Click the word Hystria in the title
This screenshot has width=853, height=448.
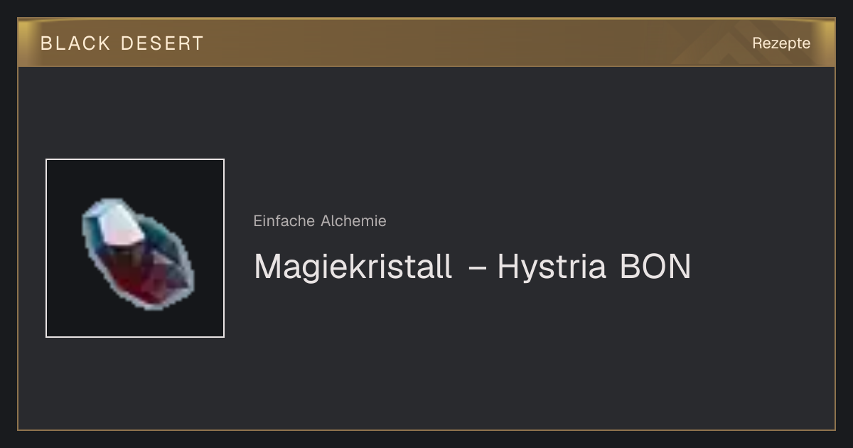pos(552,268)
